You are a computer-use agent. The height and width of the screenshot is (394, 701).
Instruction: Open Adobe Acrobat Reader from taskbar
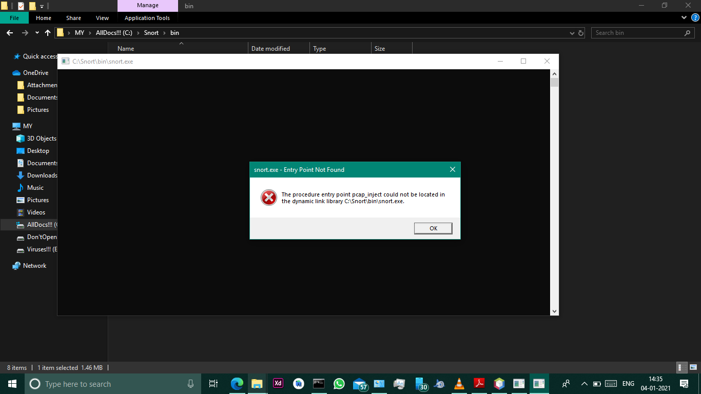(479, 384)
